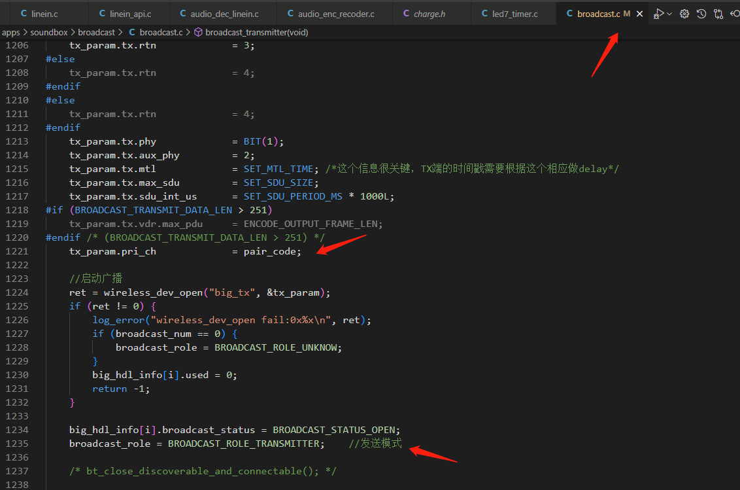740x490 pixels.
Task: Click the gear settings icon in editor toolbar
Action: point(684,14)
